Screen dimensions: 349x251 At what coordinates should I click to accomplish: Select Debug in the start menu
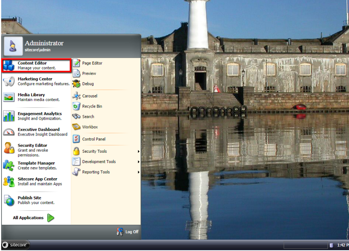click(x=106, y=84)
